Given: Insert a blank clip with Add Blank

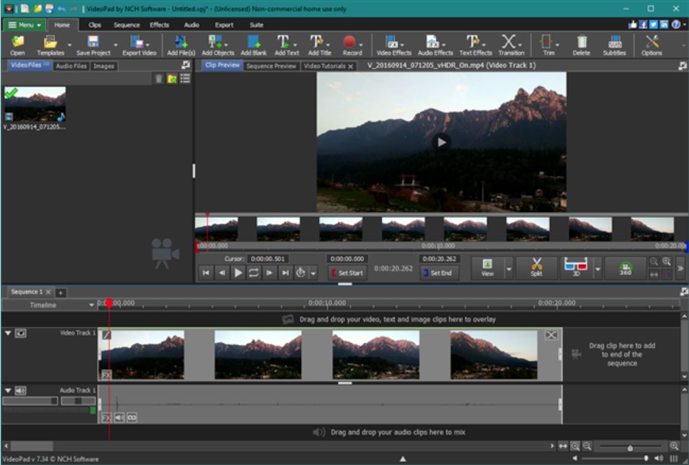Looking at the screenshot, I should (x=254, y=45).
